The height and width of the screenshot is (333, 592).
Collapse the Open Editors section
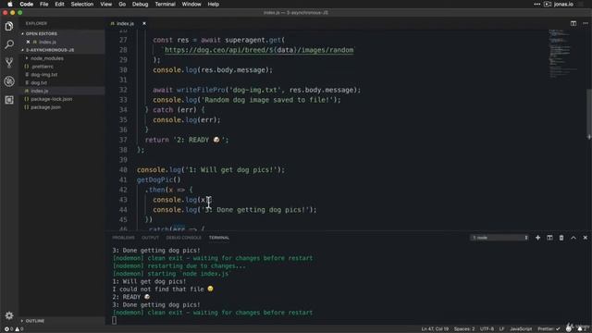coord(41,33)
